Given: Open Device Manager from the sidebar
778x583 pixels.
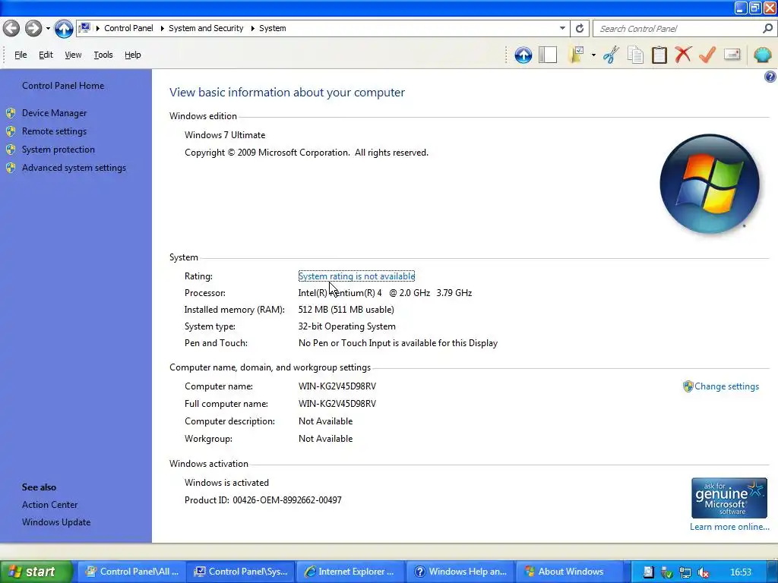Looking at the screenshot, I should [x=54, y=113].
